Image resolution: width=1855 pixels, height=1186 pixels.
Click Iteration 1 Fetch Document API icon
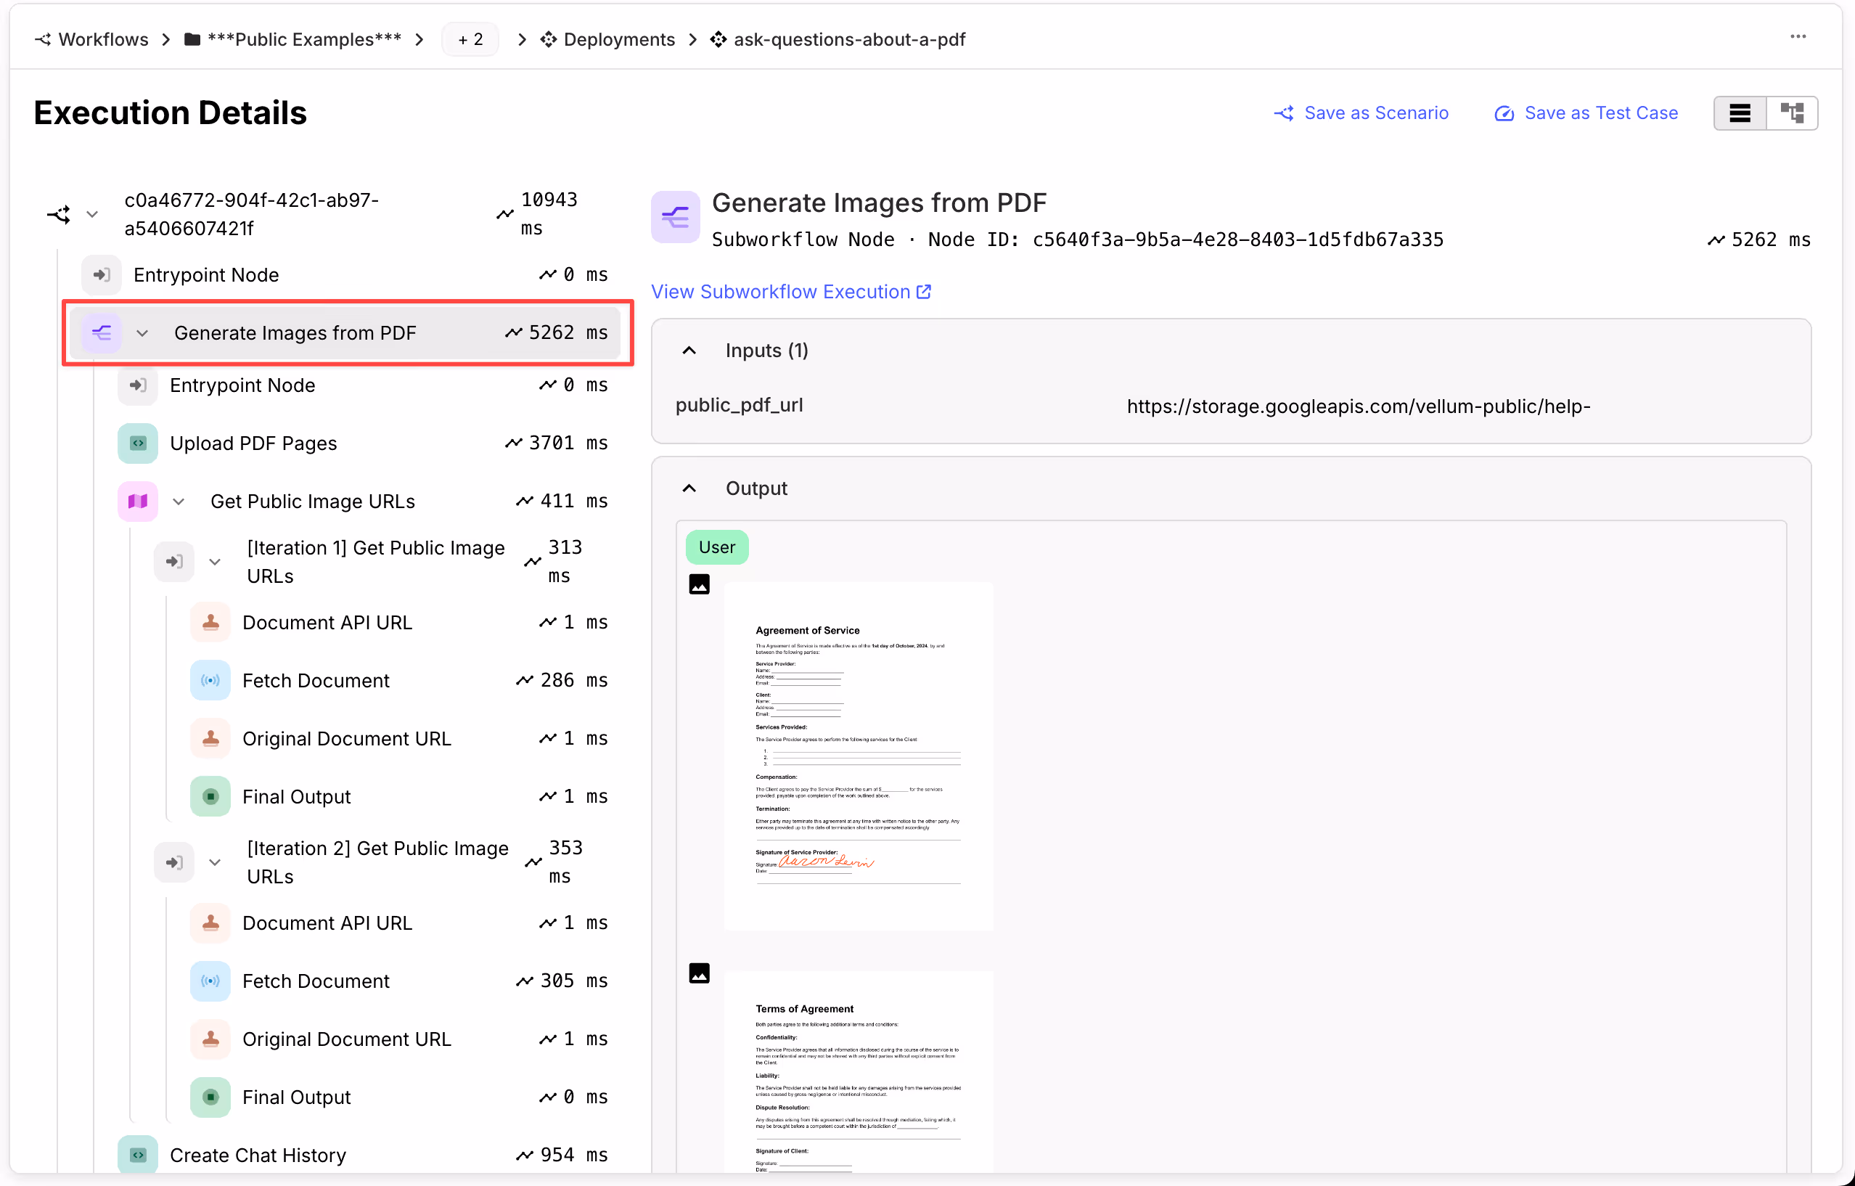click(x=210, y=681)
